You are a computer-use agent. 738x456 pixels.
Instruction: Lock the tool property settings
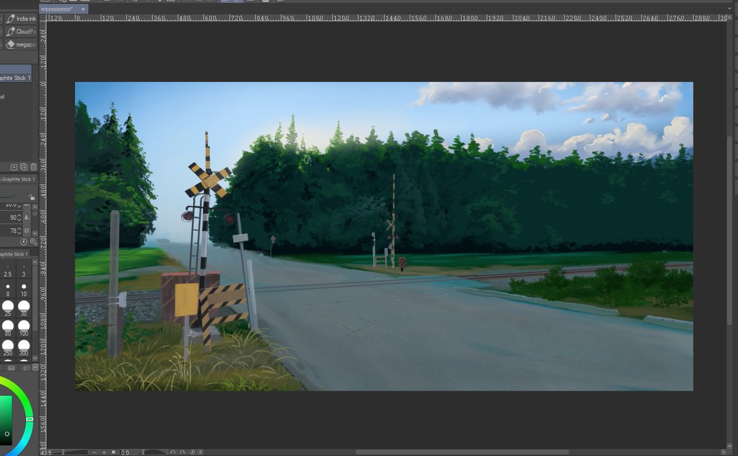32,197
